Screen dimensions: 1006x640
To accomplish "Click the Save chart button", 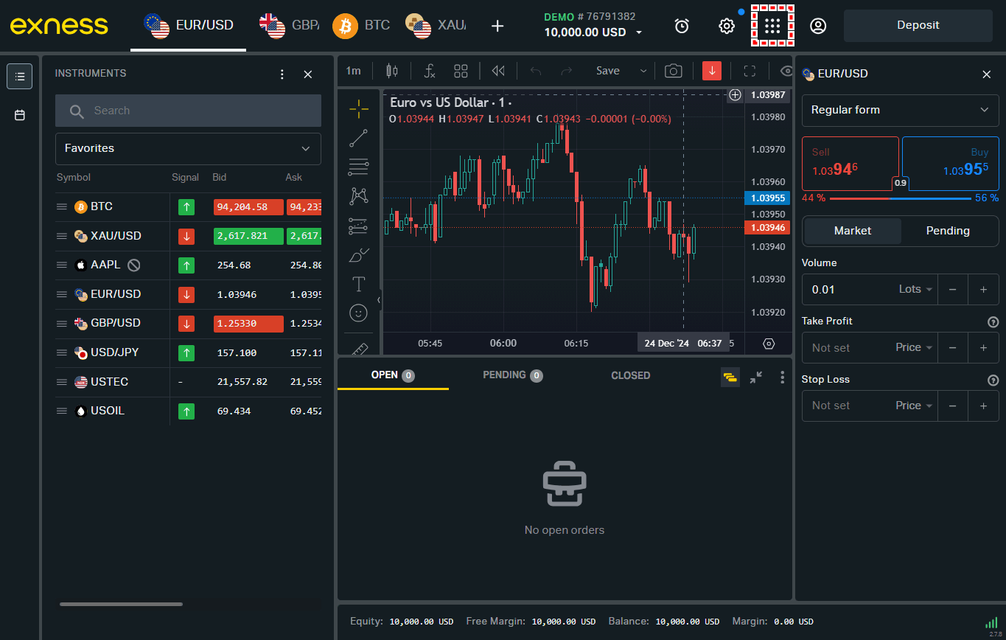I will pos(608,71).
